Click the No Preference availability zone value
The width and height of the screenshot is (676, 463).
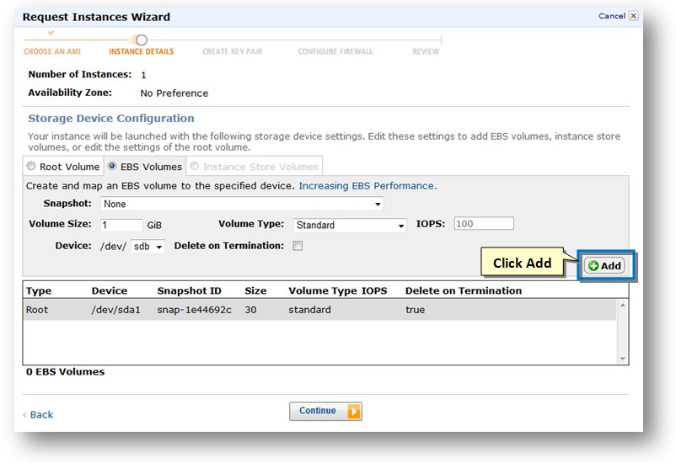[174, 93]
